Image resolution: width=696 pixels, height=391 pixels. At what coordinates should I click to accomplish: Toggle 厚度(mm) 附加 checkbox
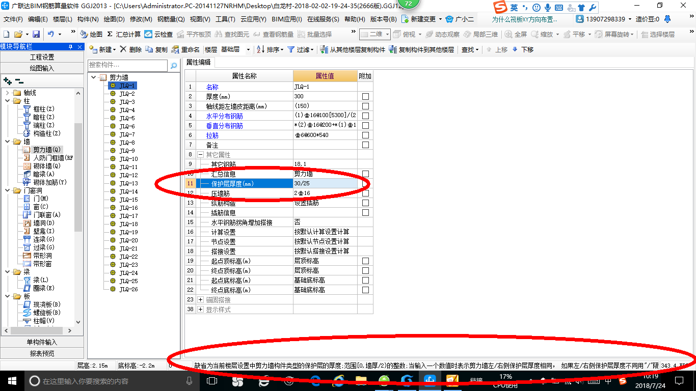(365, 97)
